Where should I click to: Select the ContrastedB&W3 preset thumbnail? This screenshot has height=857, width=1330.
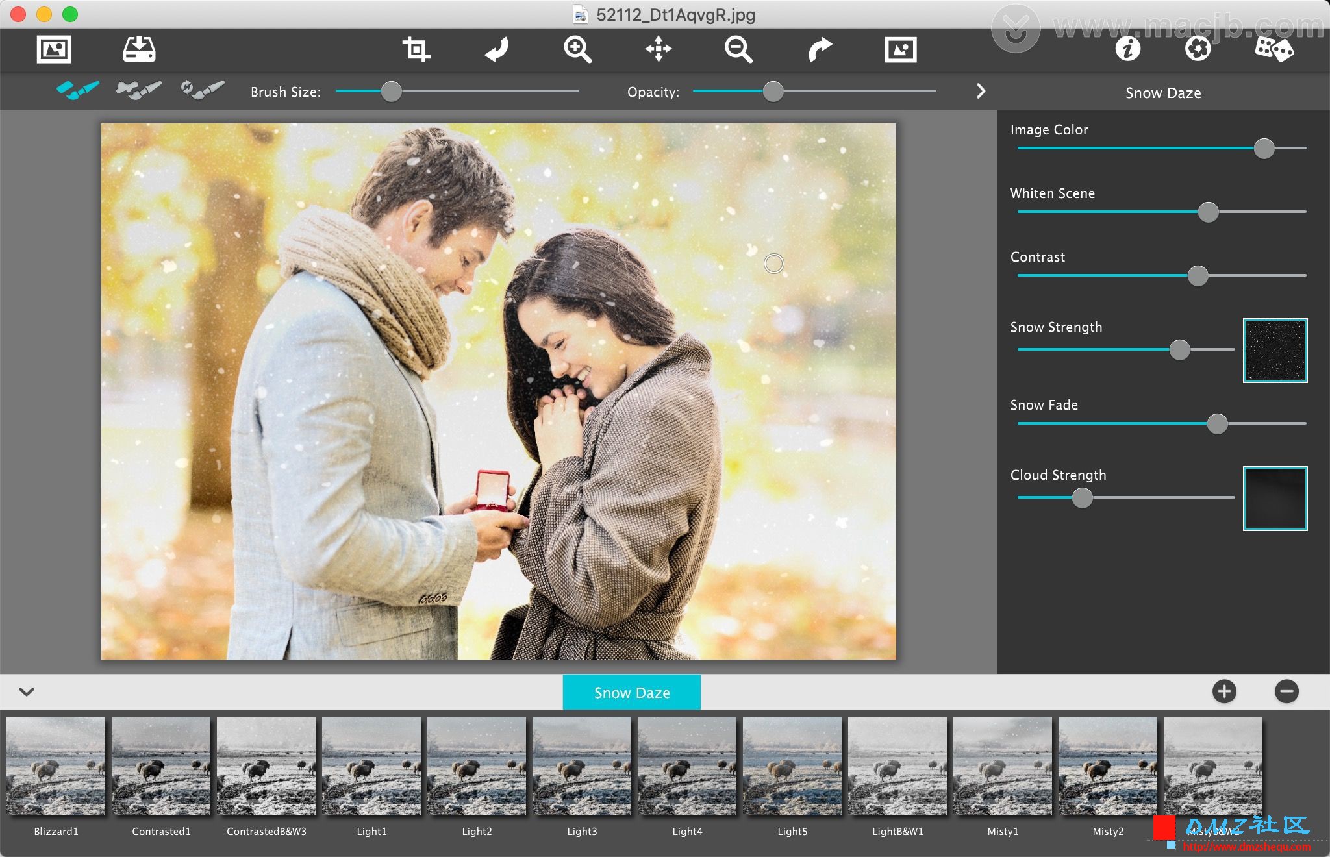266,766
